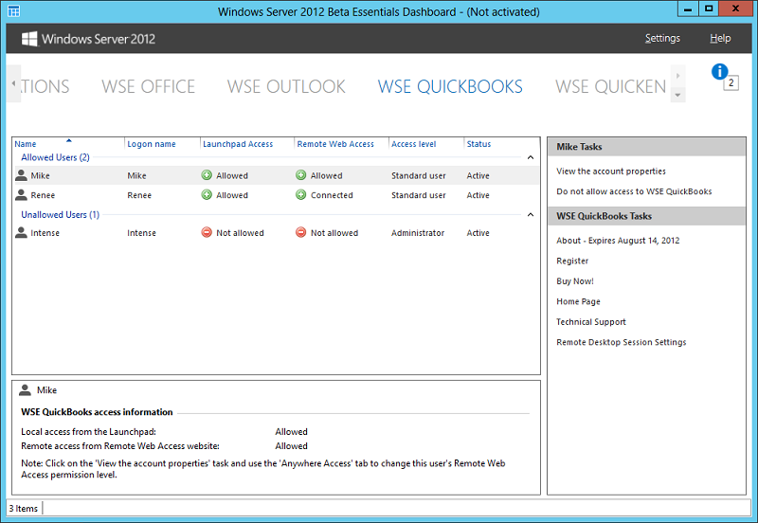The image size is (758, 523).
Task: Sort by Logon name column header
Action: pyautogui.click(x=152, y=144)
